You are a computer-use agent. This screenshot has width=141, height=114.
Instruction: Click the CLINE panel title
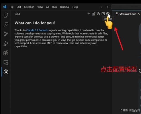coord(17,14)
